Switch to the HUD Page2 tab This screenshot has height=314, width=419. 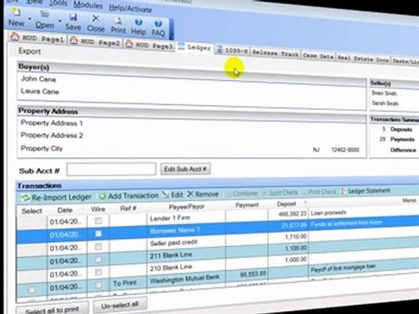pyautogui.click(x=95, y=42)
